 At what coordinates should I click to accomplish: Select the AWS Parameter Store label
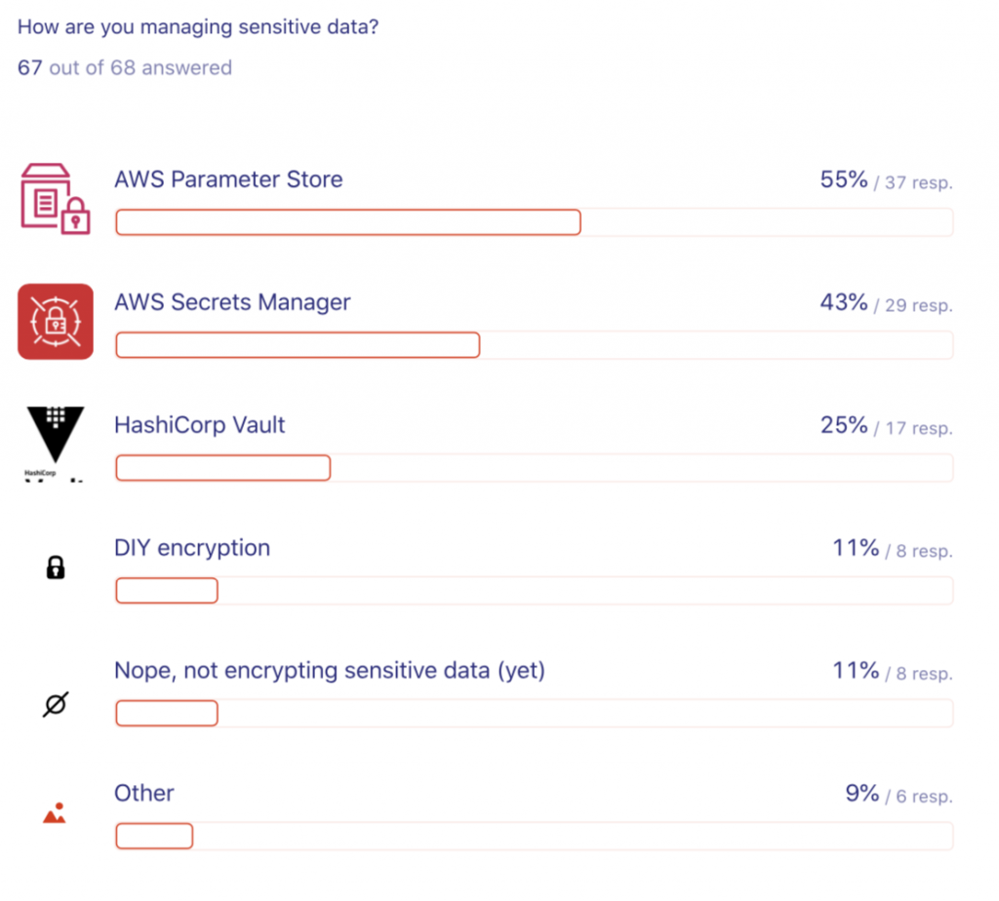(228, 179)
